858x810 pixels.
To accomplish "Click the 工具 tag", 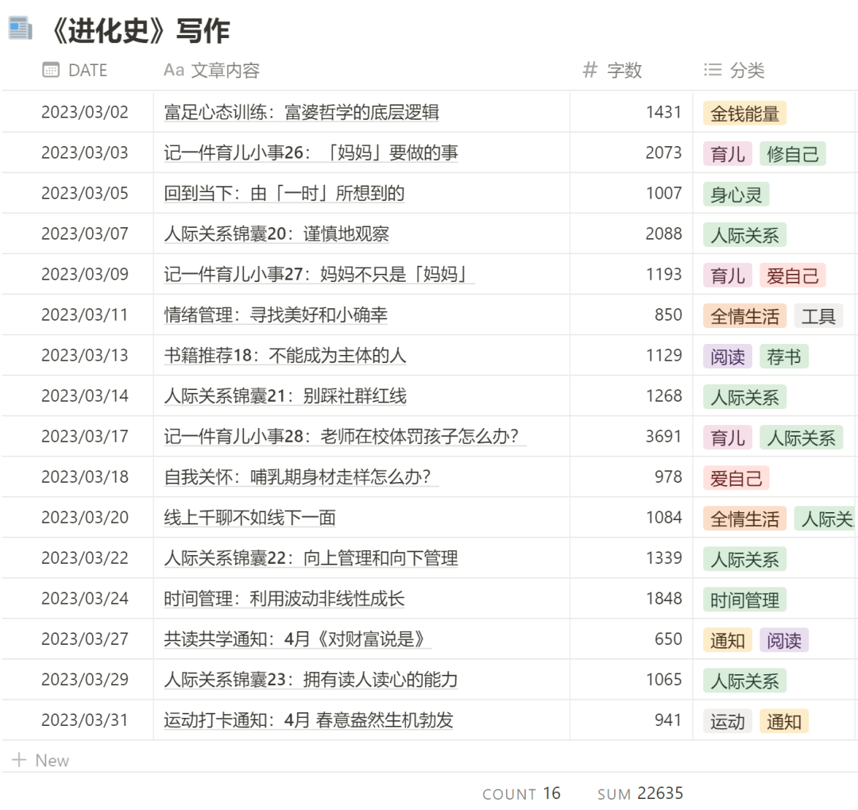I will pos(818,316).
